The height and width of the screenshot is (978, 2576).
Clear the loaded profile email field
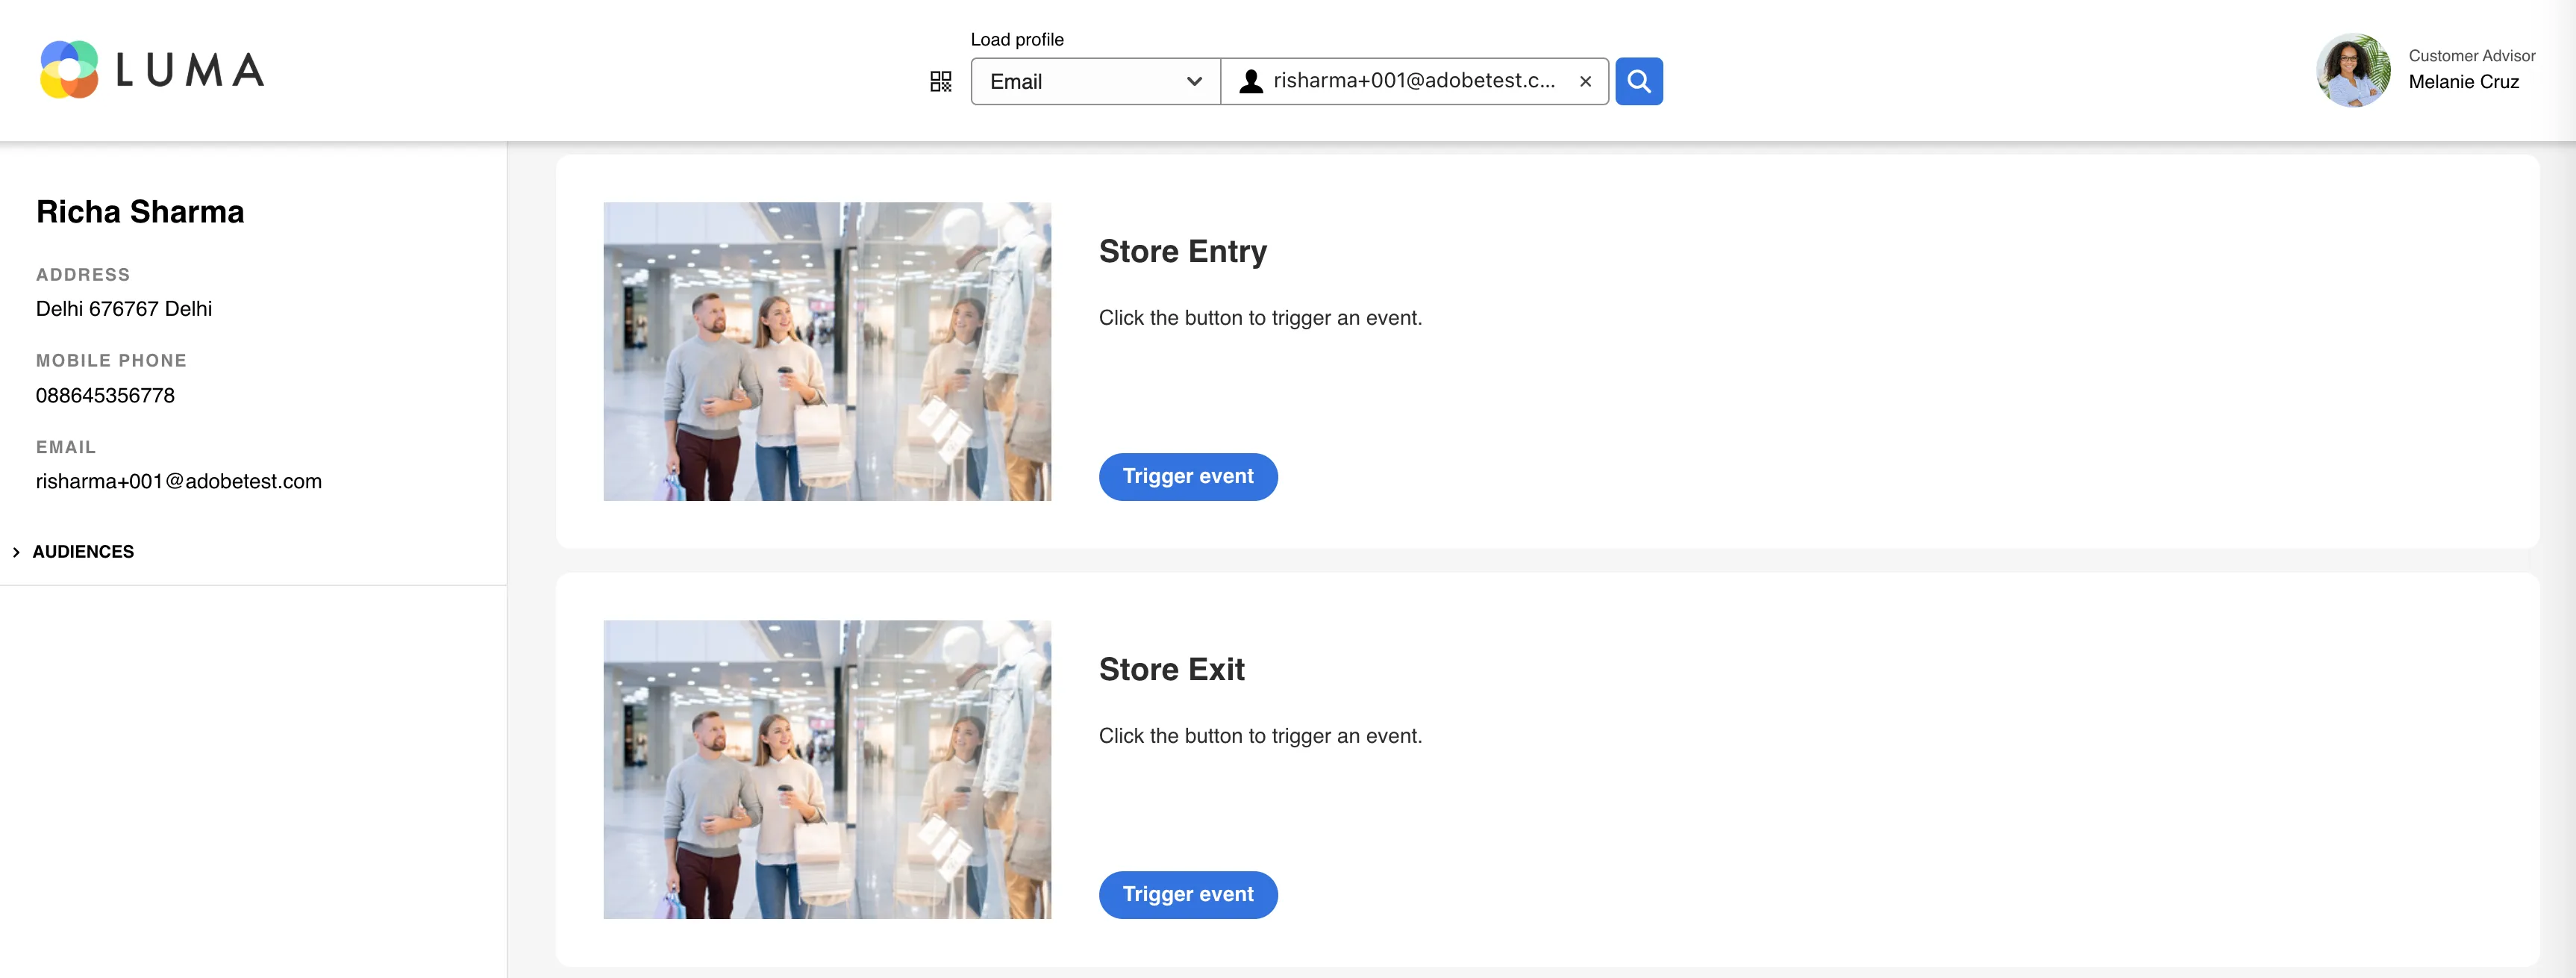coord(1585,82)
